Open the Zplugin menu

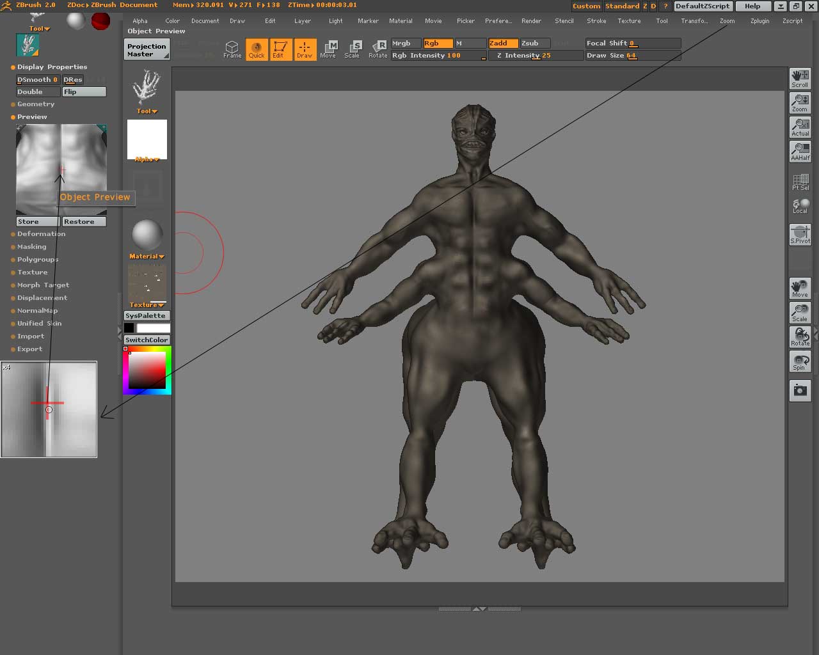pyautogui.click(x=759, y=21)
